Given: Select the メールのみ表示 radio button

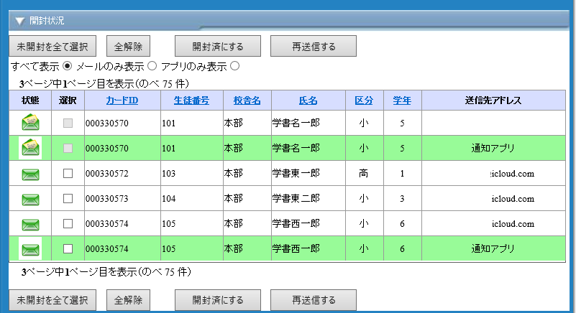Looking at the screenshot, I should 152,67.
